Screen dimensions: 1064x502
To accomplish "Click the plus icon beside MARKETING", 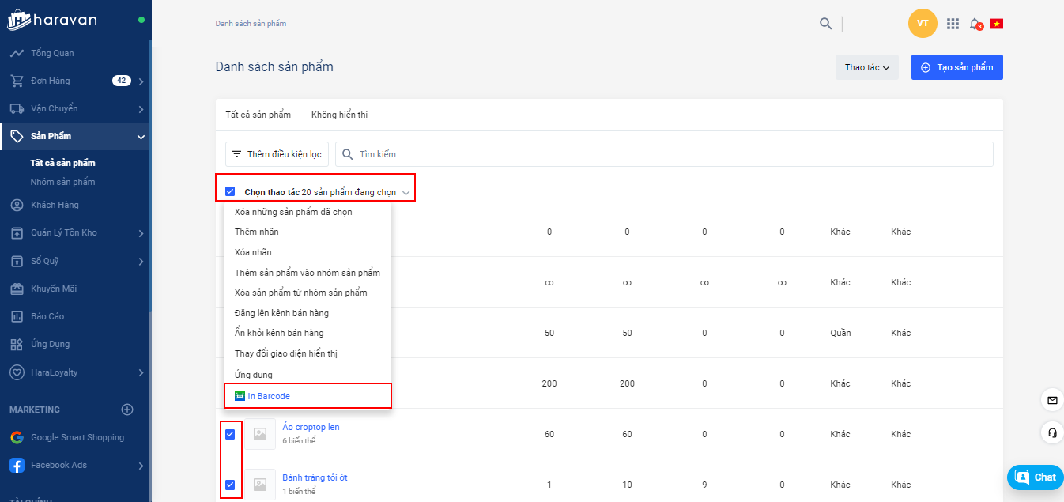I will [x=127, y=410].
